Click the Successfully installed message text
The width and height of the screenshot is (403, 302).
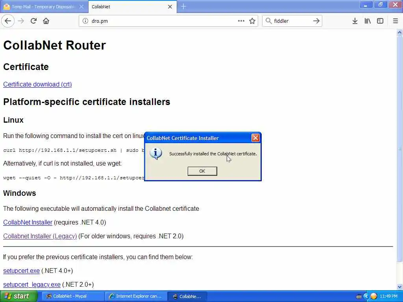pyautogui.click(x=213, y=154)
